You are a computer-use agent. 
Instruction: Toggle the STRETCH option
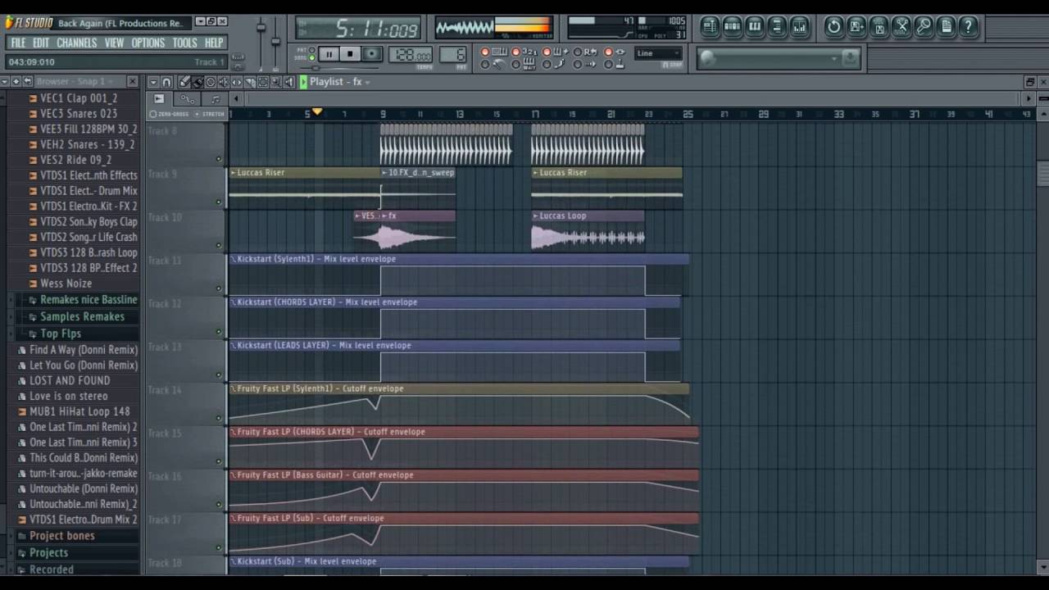(x=209, y=114)
